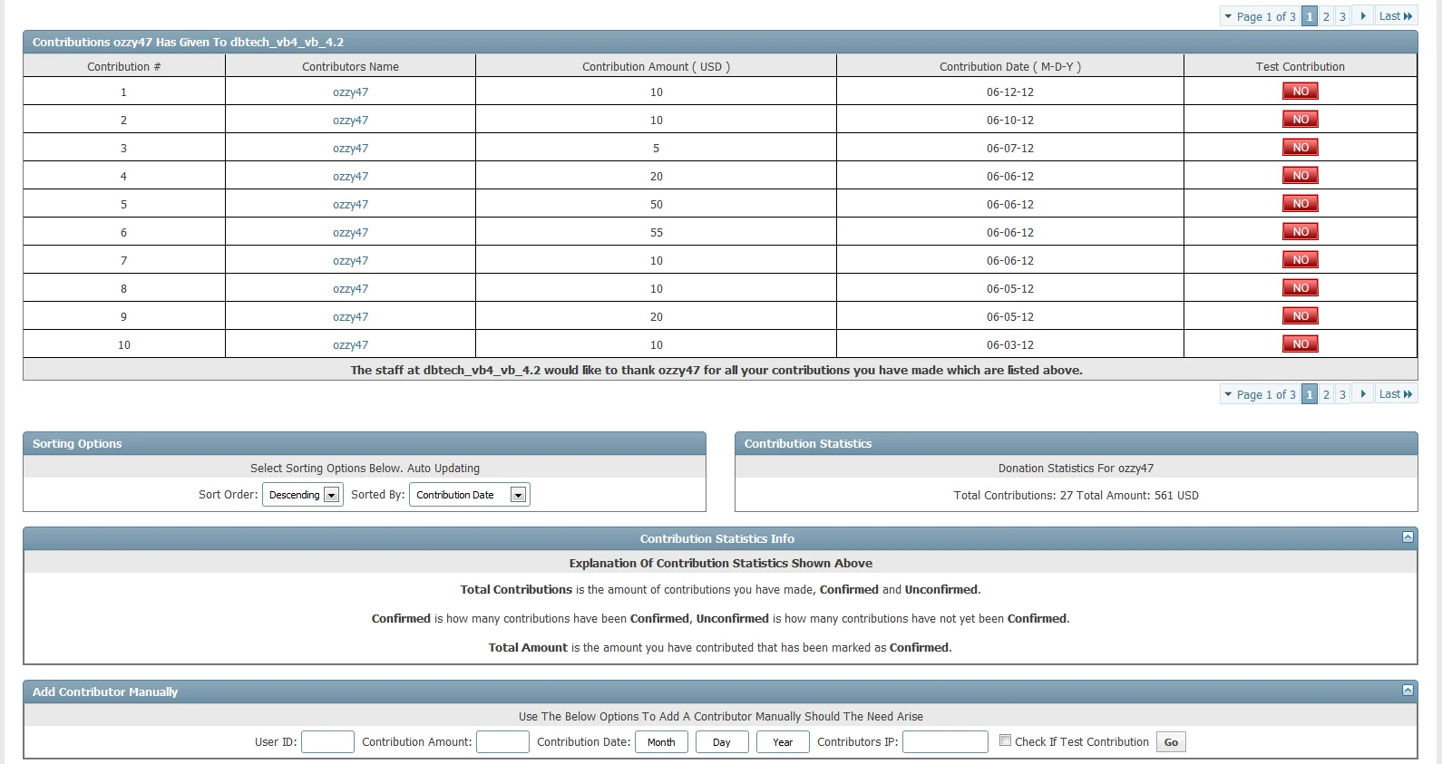Image resolution: width=1442 pixels, height=764 pixels.
Task: Click the date 06-12-12 in row 1
Action: [x=1010, y=92]
